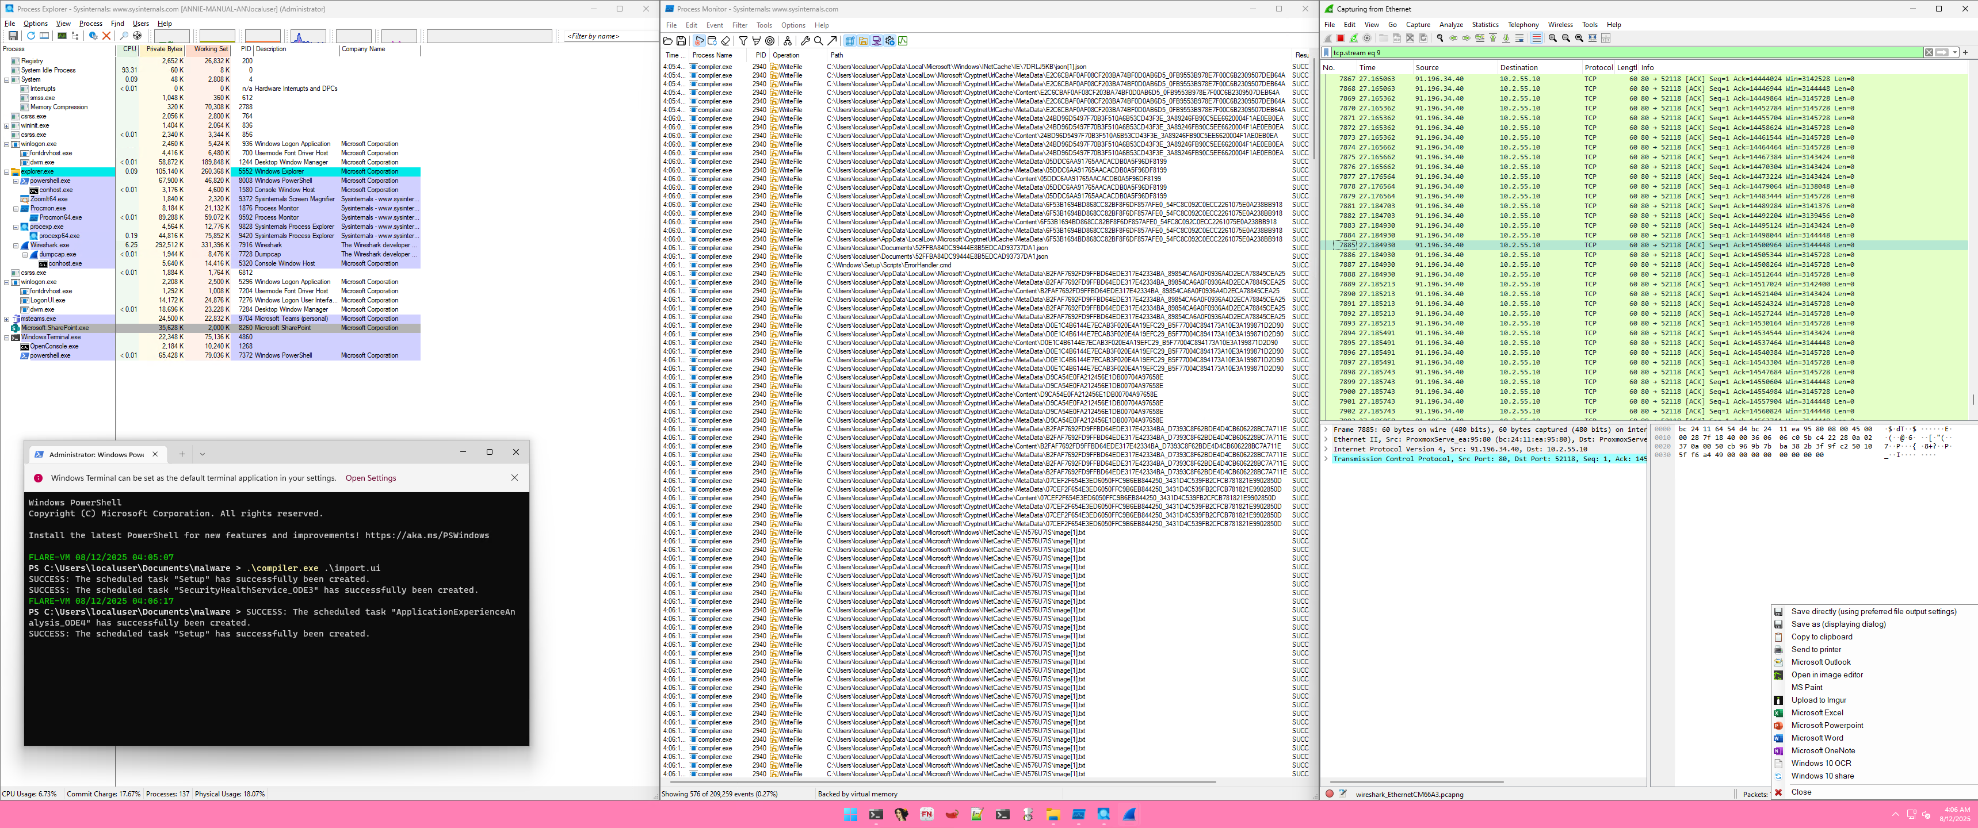Click Process Explorer kill process X

(107, 35)
